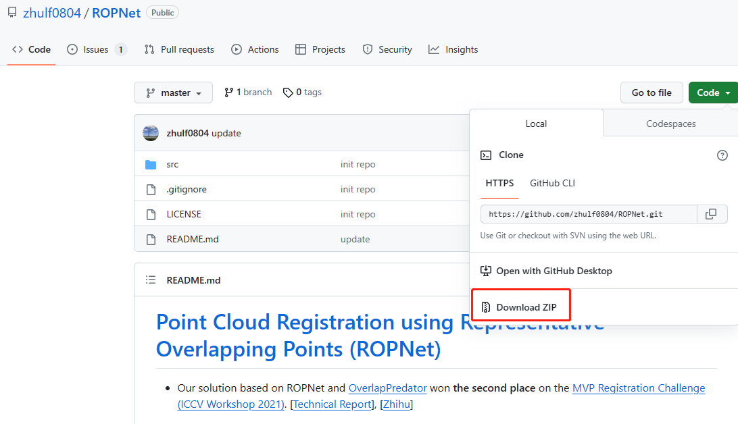The image size is (738, 424).
Task: Open the src folder
Action: click(x=172, y=165)
